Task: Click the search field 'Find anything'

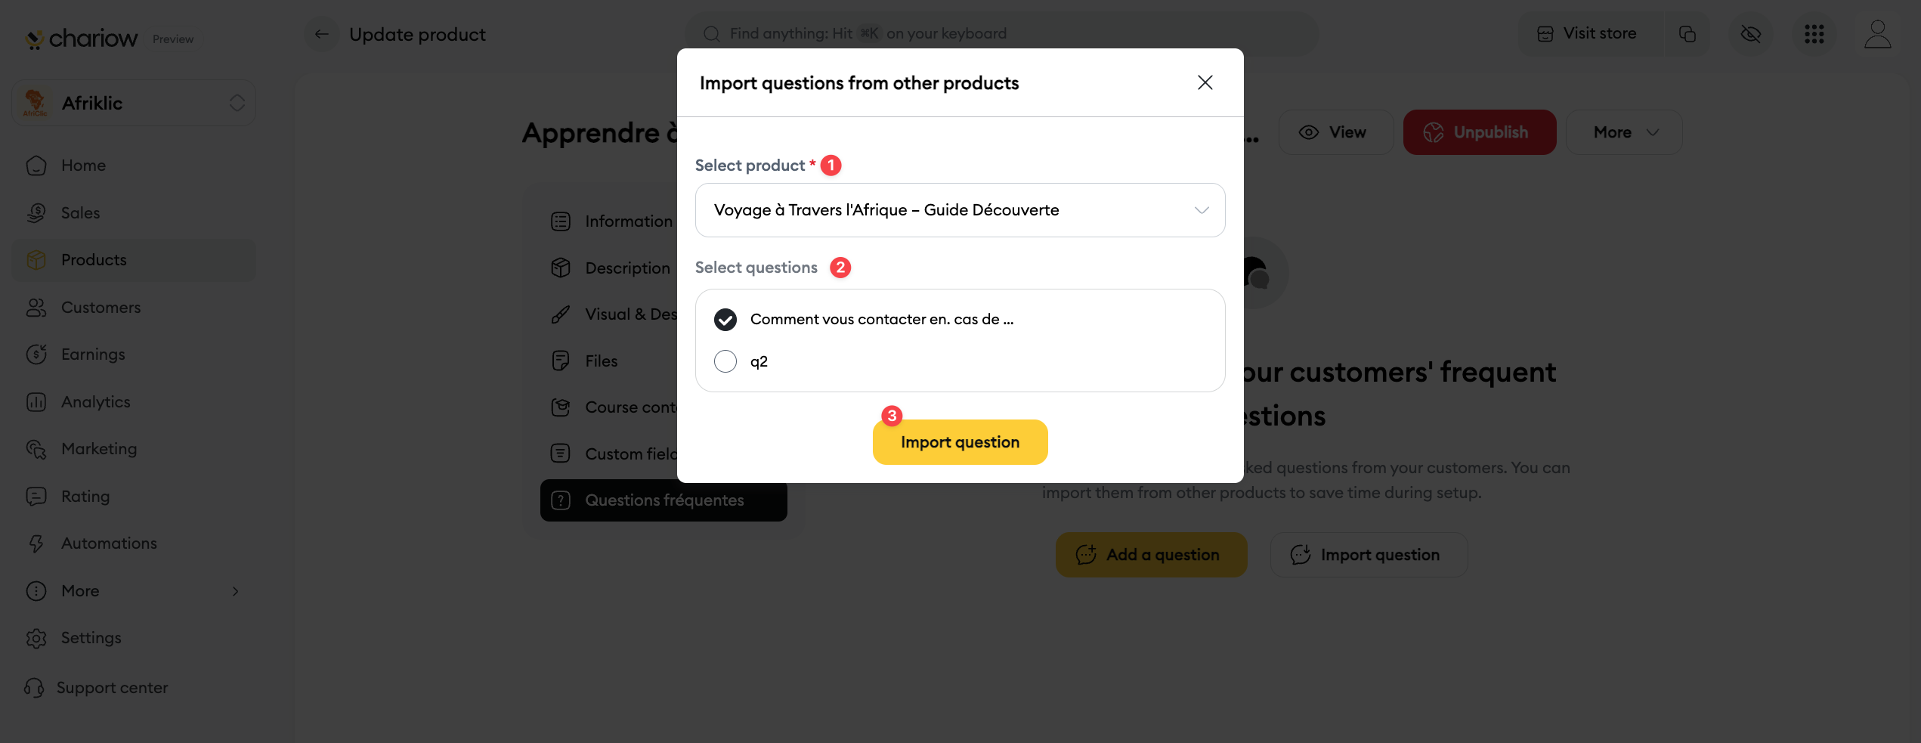Action: click(1001, 34)
